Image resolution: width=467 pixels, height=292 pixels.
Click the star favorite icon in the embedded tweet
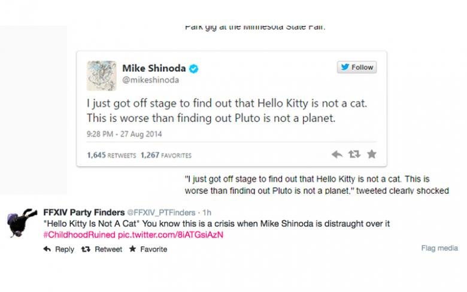[372, 154]
